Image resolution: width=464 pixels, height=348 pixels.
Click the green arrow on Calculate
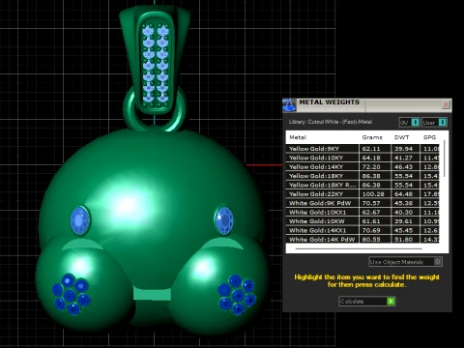pyautogui.click(x=391, y=302)
